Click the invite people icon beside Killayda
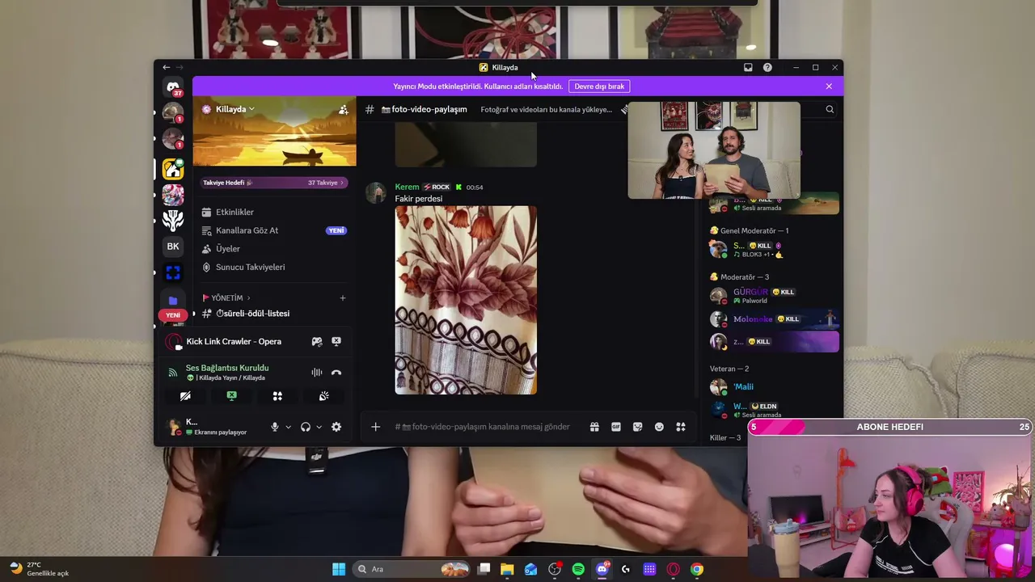This screenshot has width=1035, height=582. (343, 109)
